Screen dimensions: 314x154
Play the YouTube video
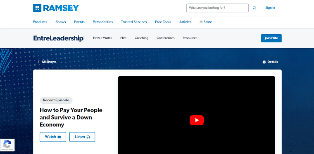coord(197,120)
